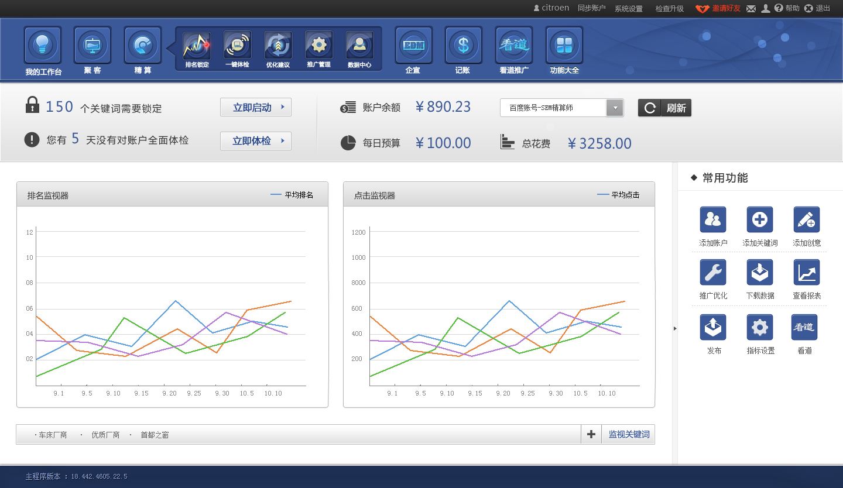Click the 立即体检 checkup now button

click(x=256, y=141)
